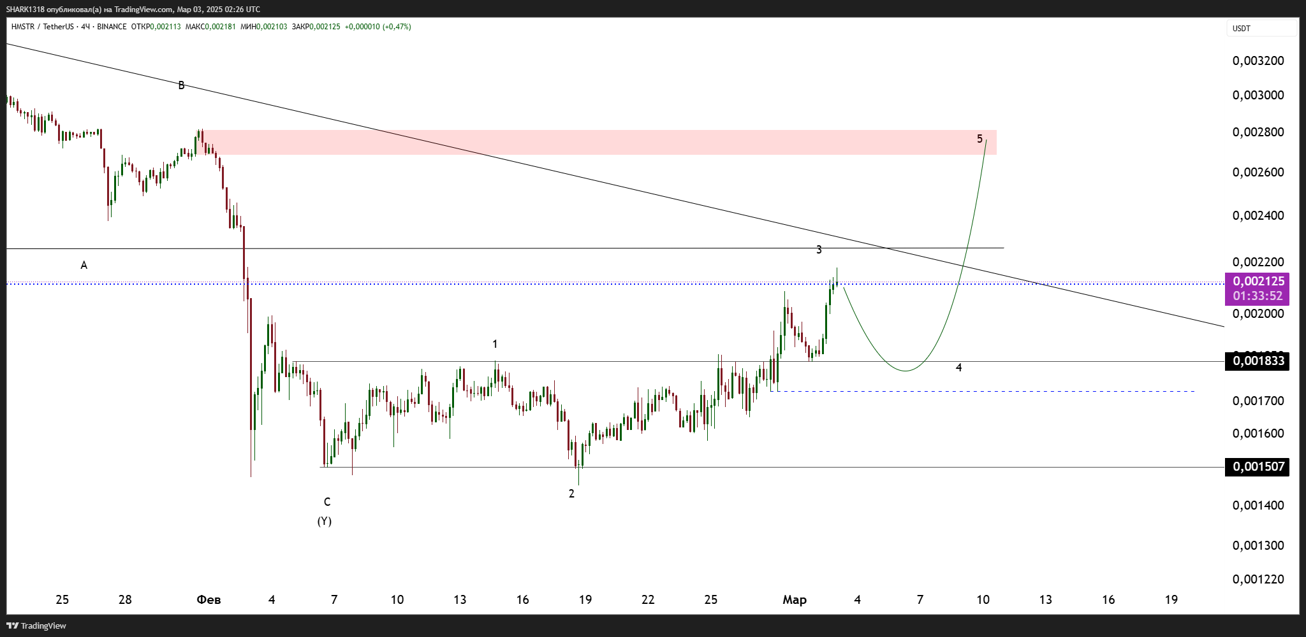This screenshot has height=637, width=1306.
Task: Click the TradingView logo at bottom left
Action: tap(36, 626)
